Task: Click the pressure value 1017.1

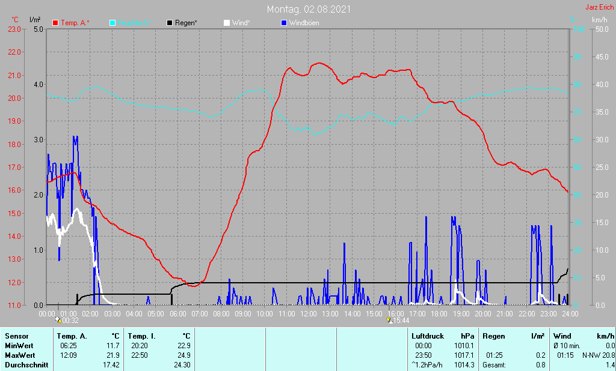Action: 464,355
